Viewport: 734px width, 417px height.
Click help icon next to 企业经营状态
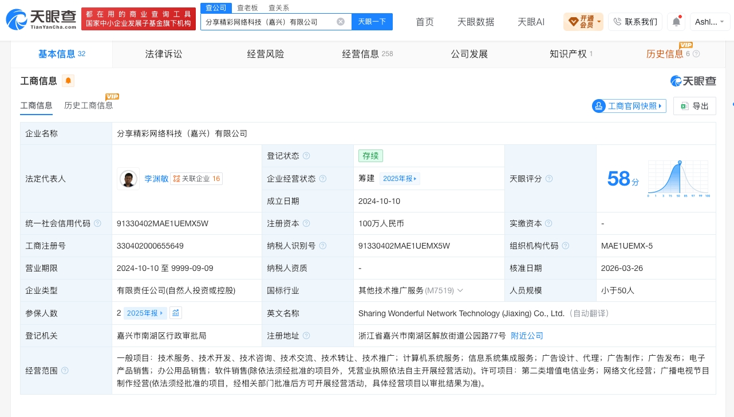coord(323,179)
